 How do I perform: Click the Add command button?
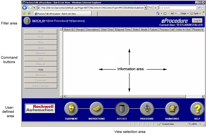tap(41, 70)
